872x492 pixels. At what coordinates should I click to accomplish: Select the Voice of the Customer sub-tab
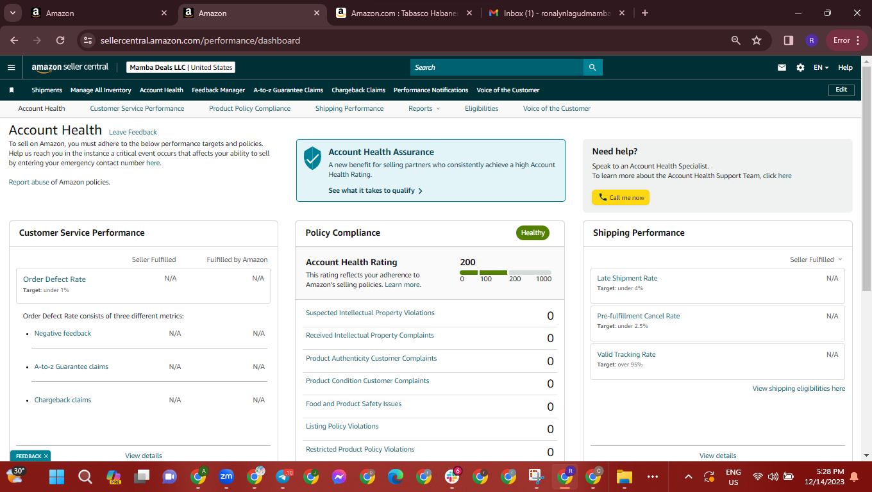(x=557, y=109)
